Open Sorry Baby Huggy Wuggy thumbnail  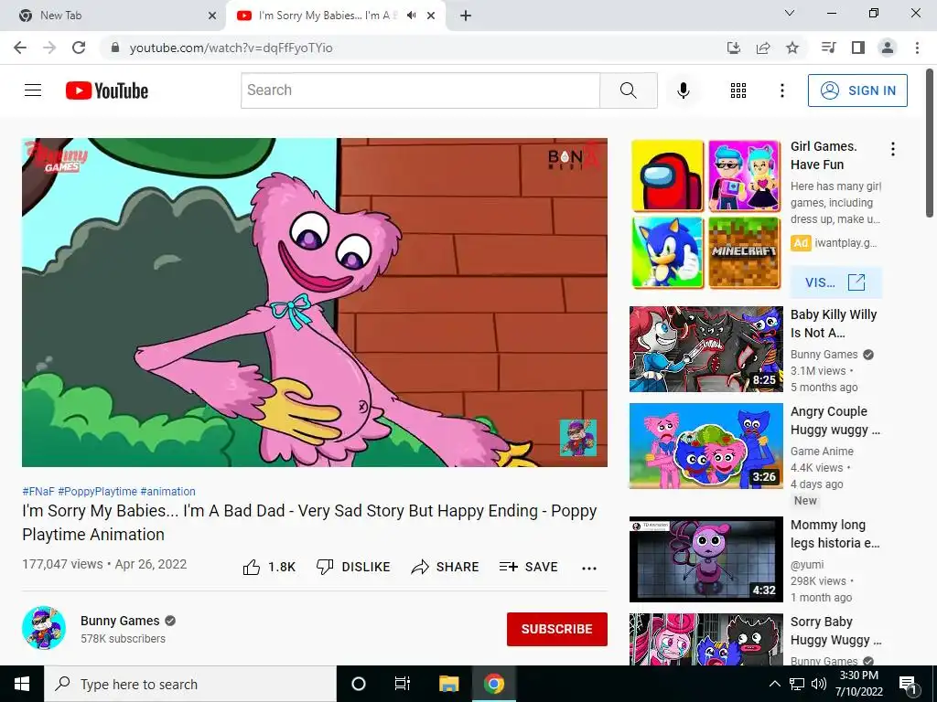(x=705, y=639)
